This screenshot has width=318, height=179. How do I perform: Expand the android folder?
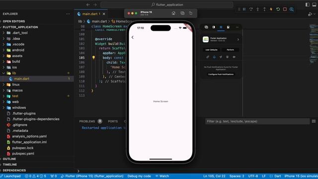3,50
